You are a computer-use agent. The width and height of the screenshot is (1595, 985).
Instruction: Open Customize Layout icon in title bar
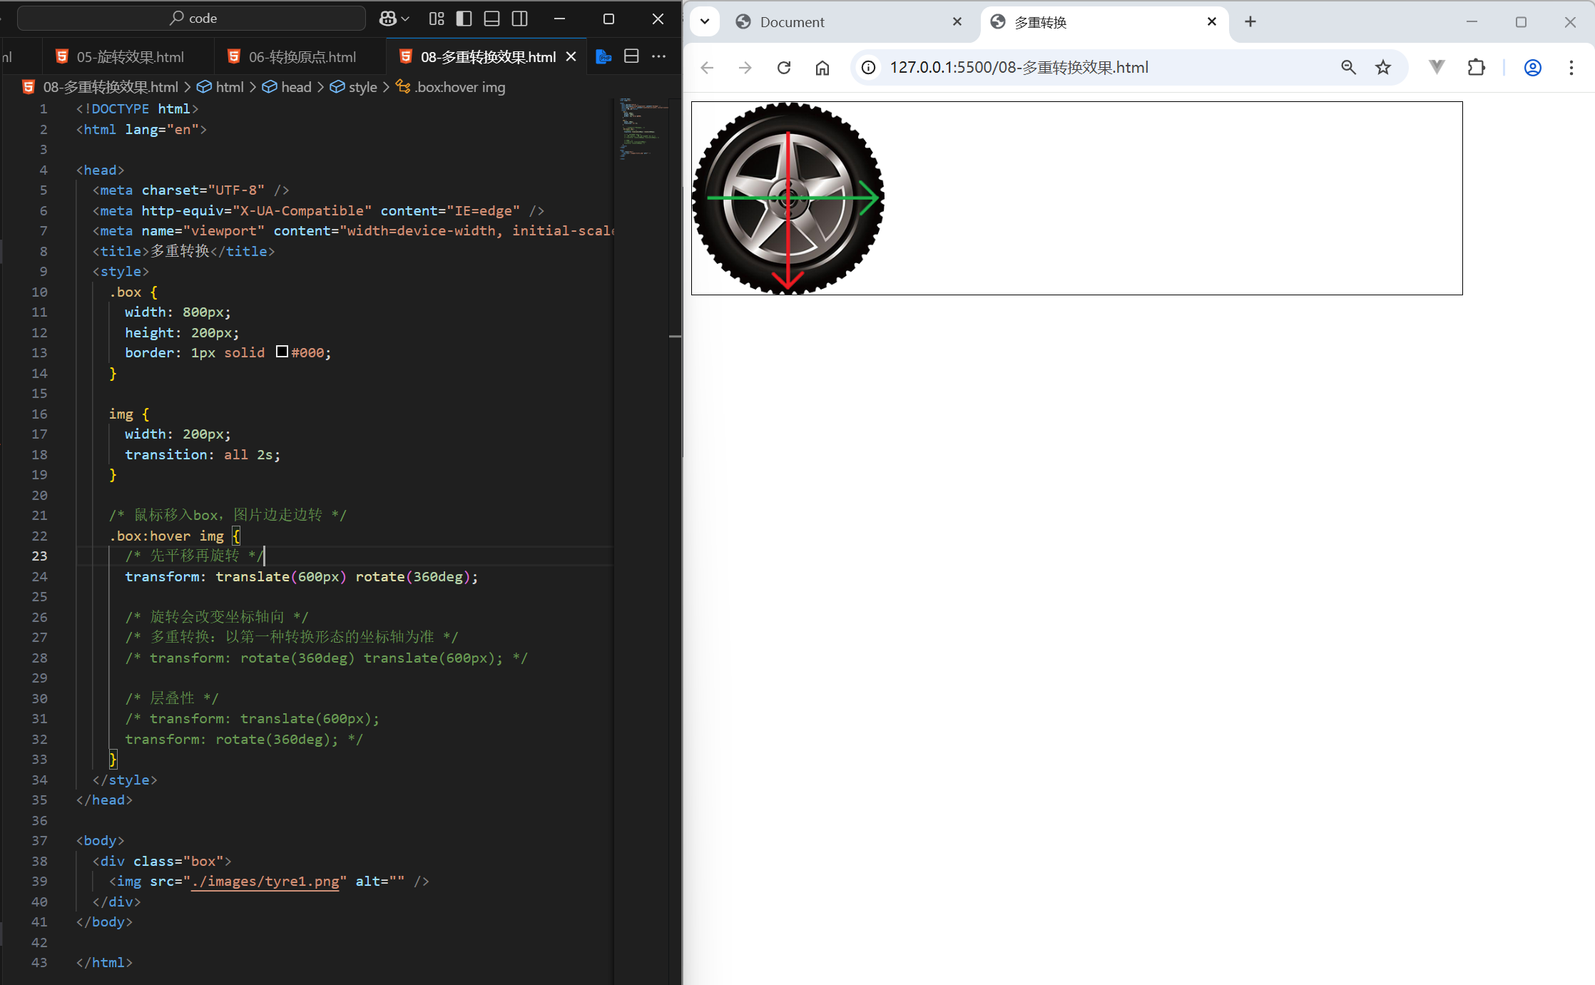click(437, 19)
